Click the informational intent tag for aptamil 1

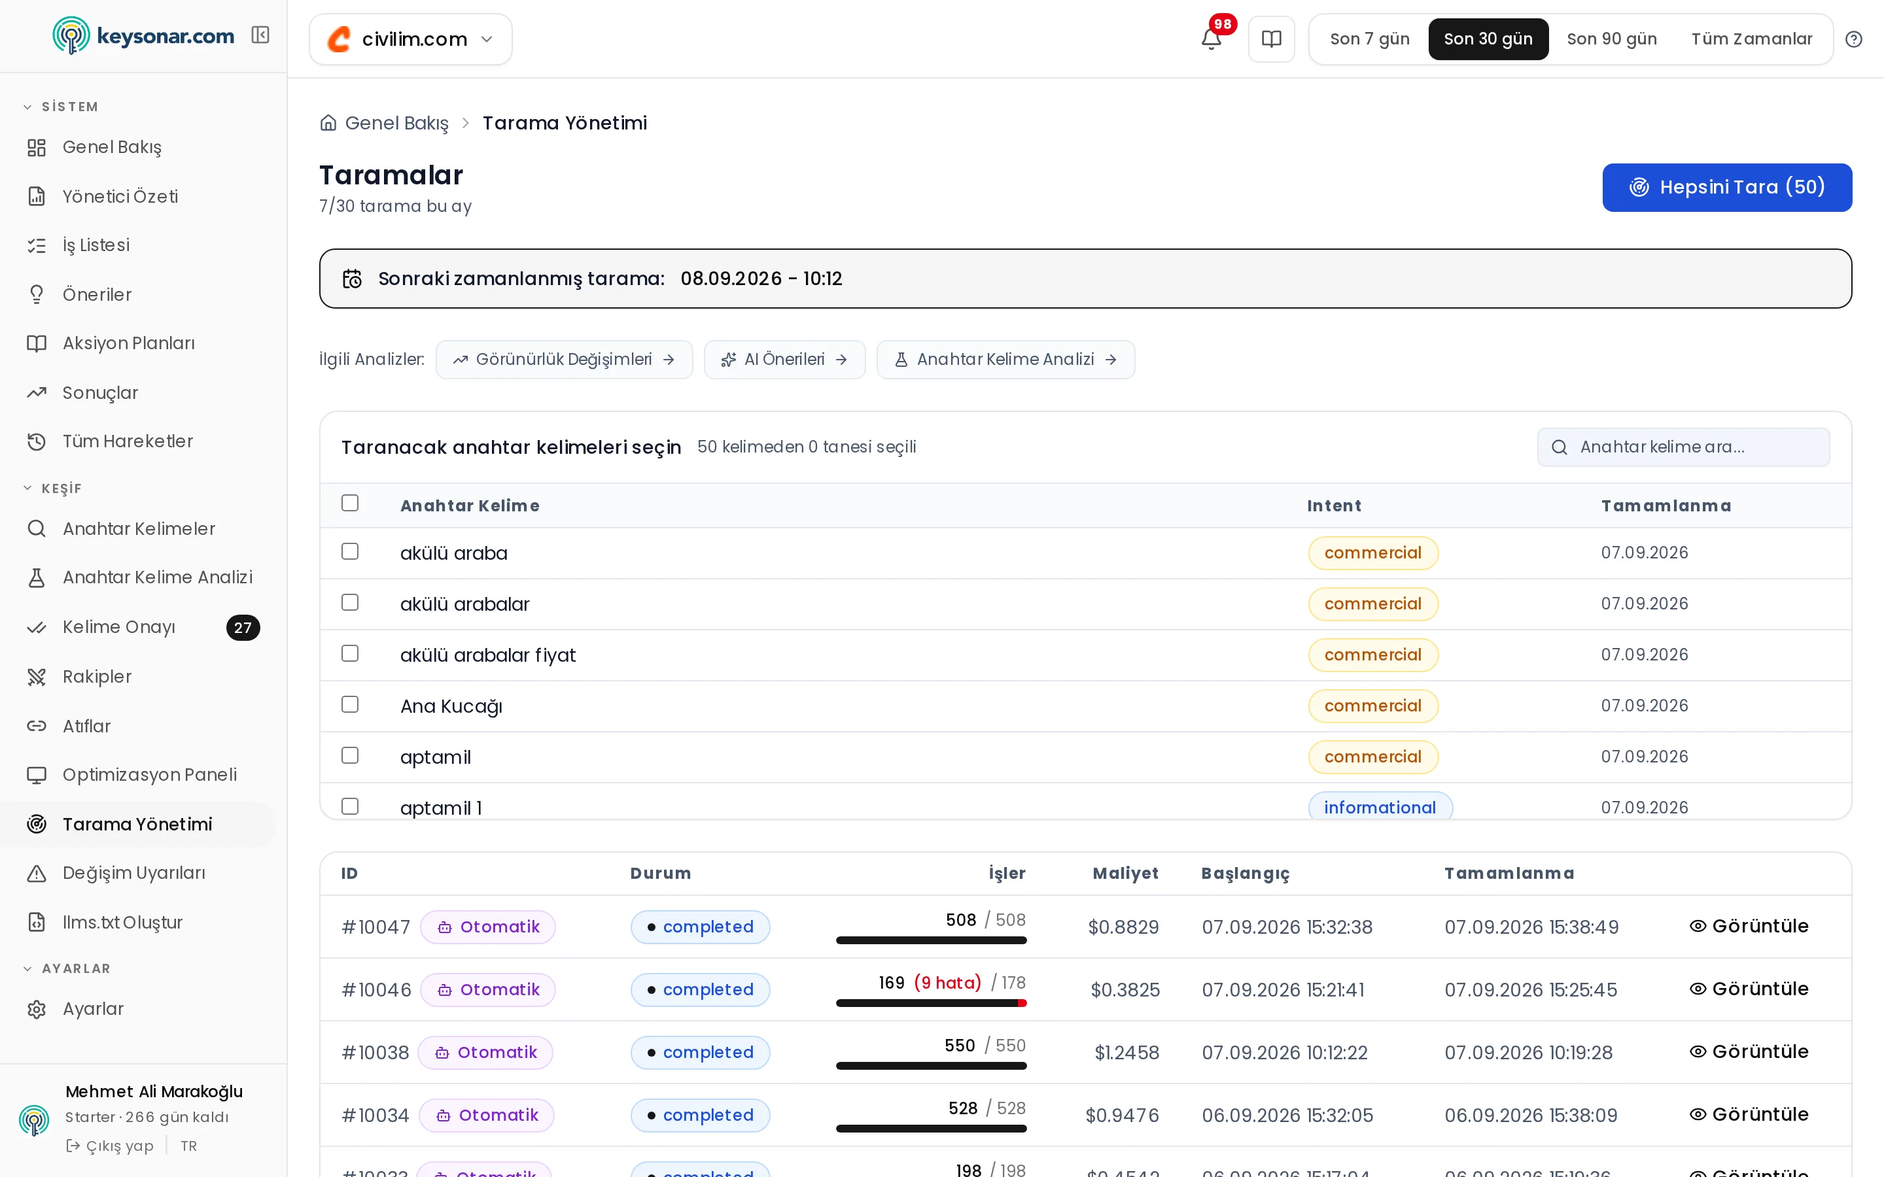tap(1380, 808)
